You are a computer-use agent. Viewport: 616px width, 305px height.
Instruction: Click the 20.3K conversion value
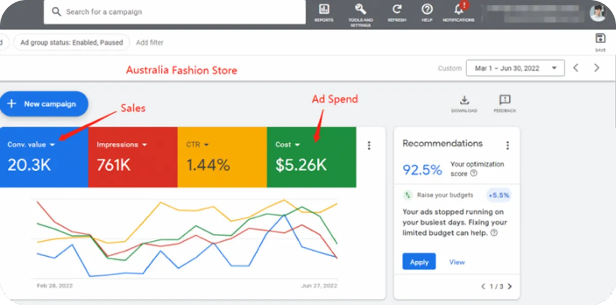(x=29, y=164)
